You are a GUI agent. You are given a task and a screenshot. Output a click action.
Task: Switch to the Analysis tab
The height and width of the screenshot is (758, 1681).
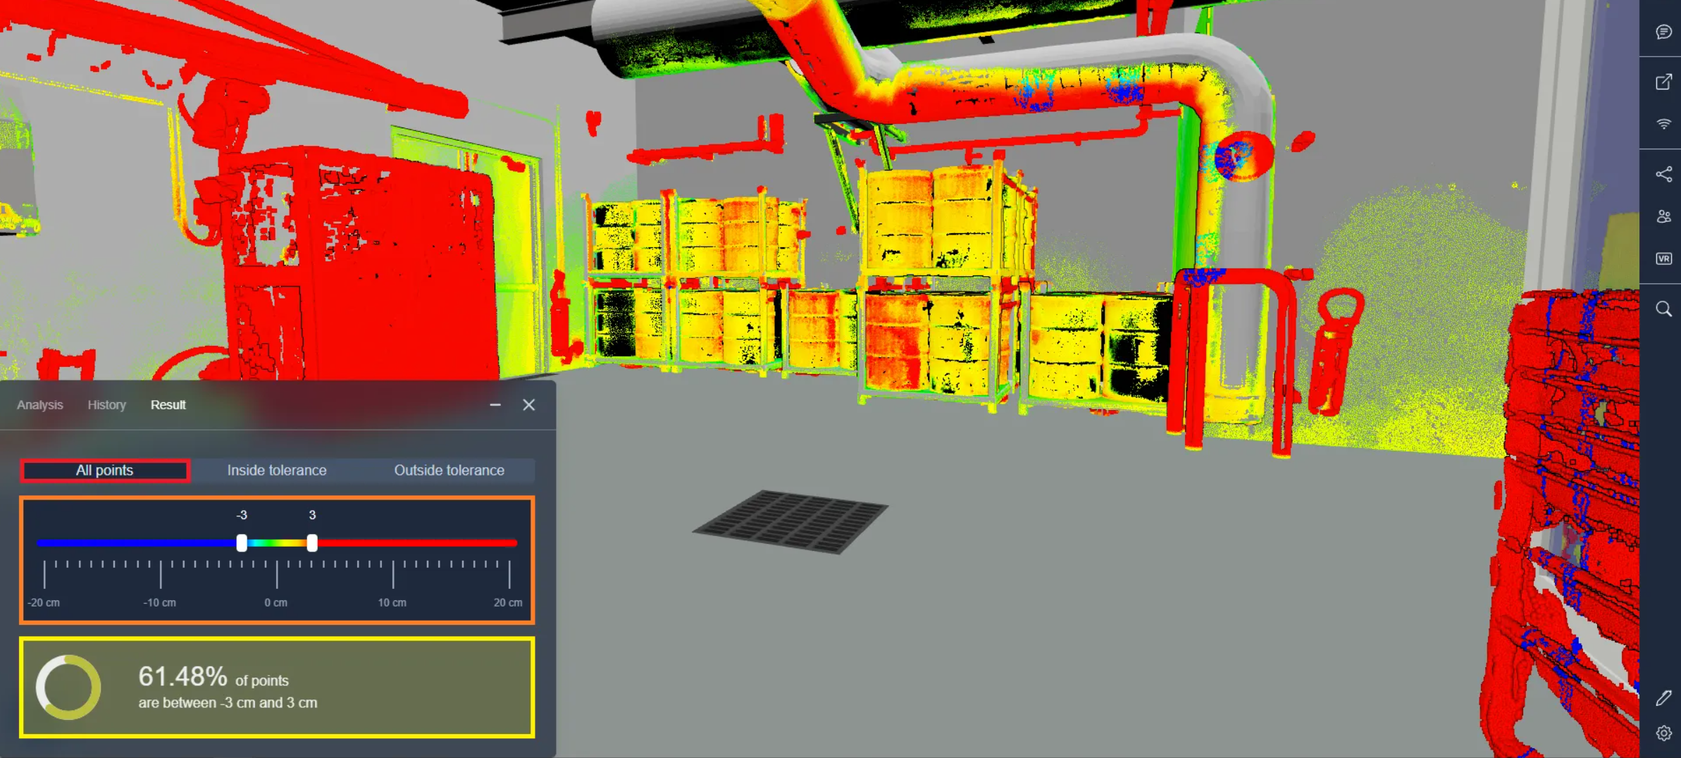(40, 405)
